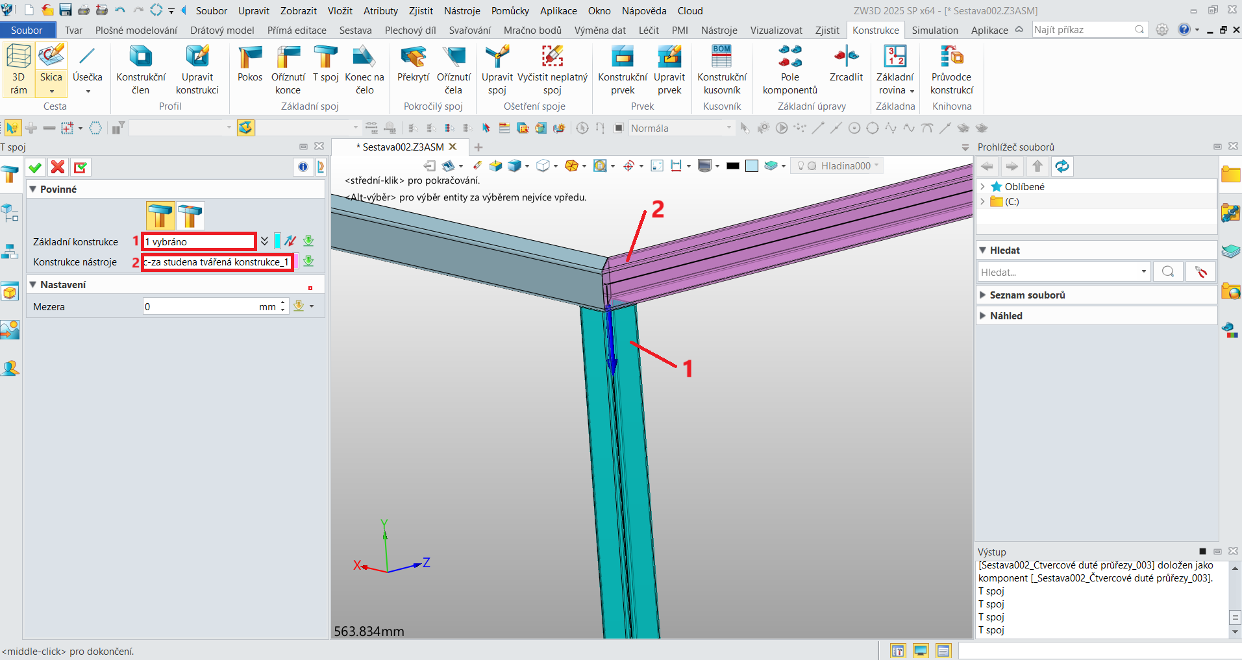The image size is (1242, 660).
Task: Open the Skica sketch tool
Action: 51,69
